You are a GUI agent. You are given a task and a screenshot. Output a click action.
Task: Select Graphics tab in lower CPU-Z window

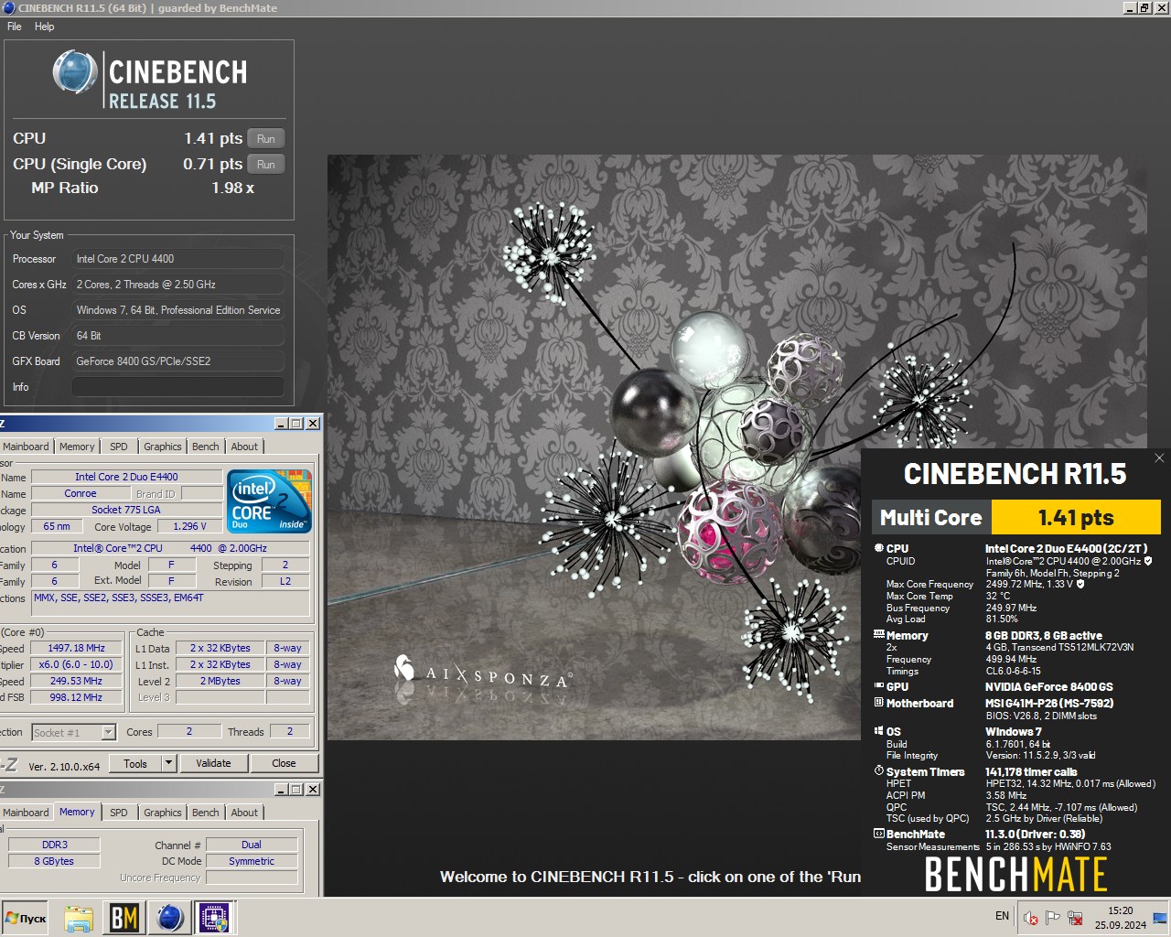click(x=163, y=813)
